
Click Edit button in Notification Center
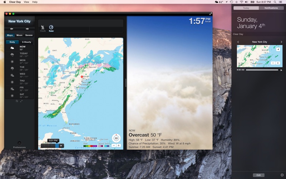tap(258, 175)
